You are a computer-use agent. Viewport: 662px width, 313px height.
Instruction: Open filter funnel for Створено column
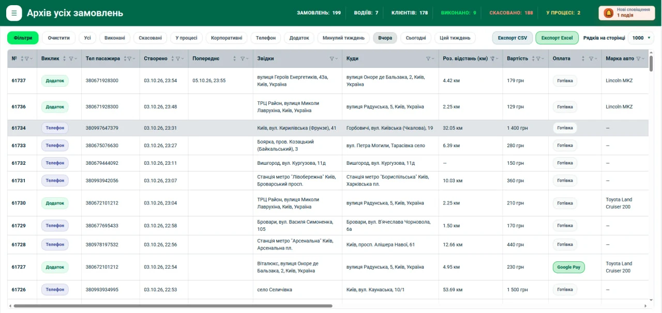click(178, 59)
